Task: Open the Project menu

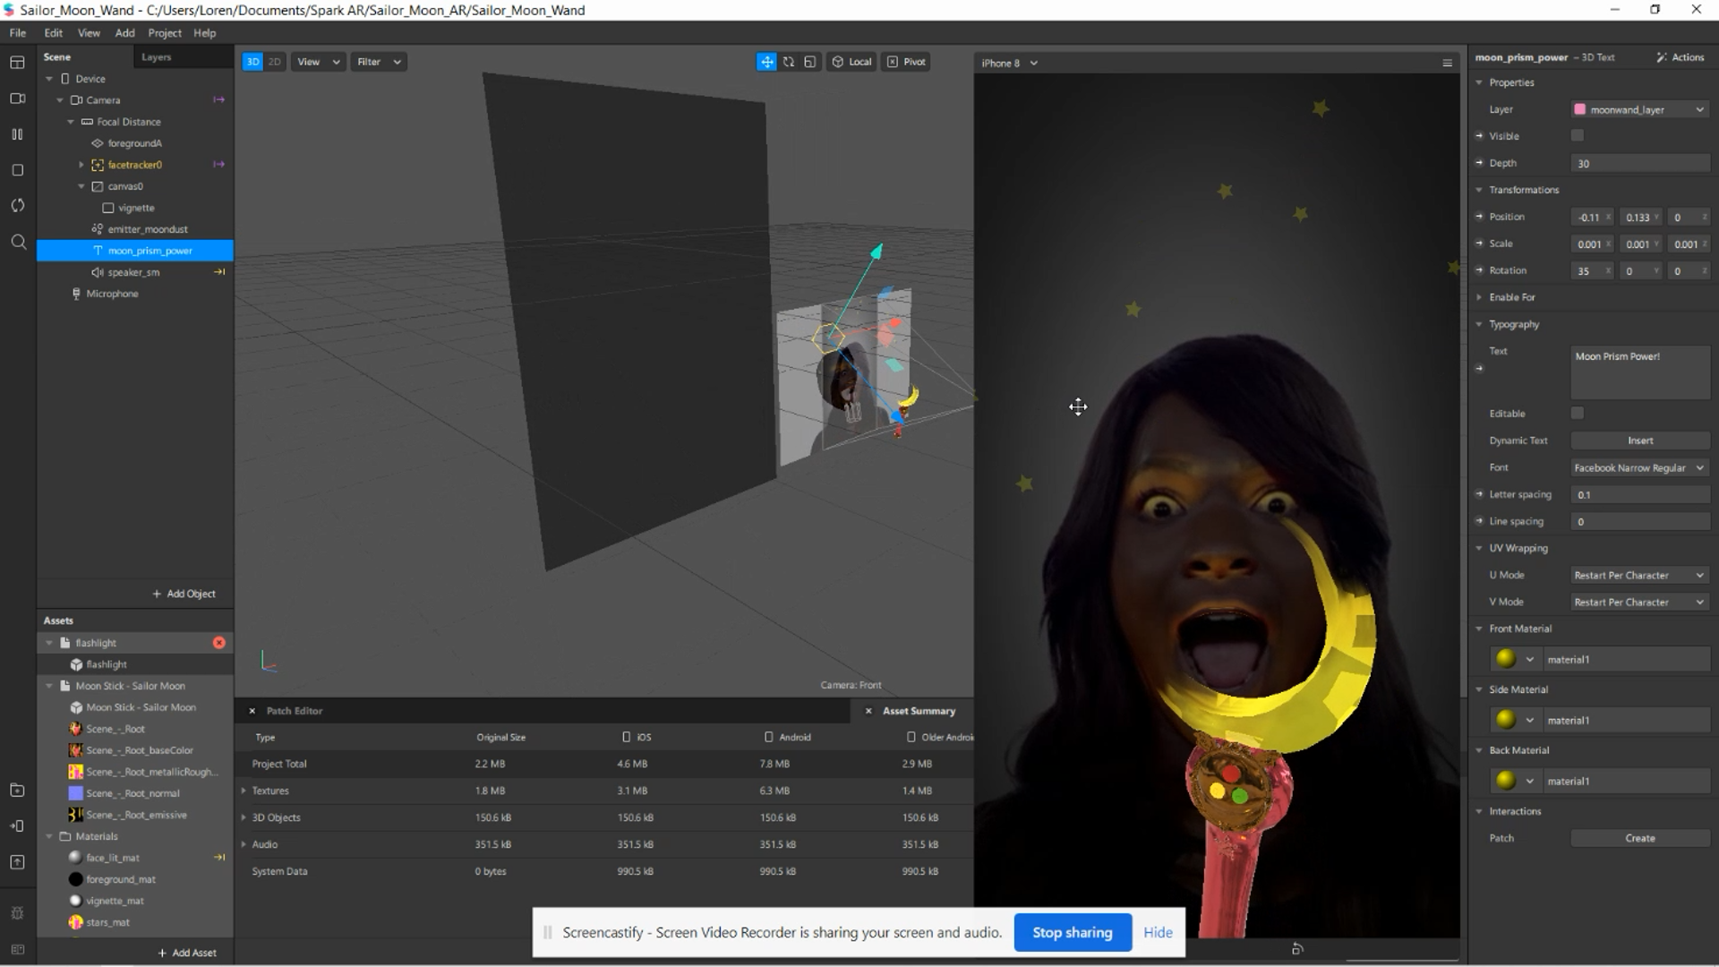Action: (164, 33)
